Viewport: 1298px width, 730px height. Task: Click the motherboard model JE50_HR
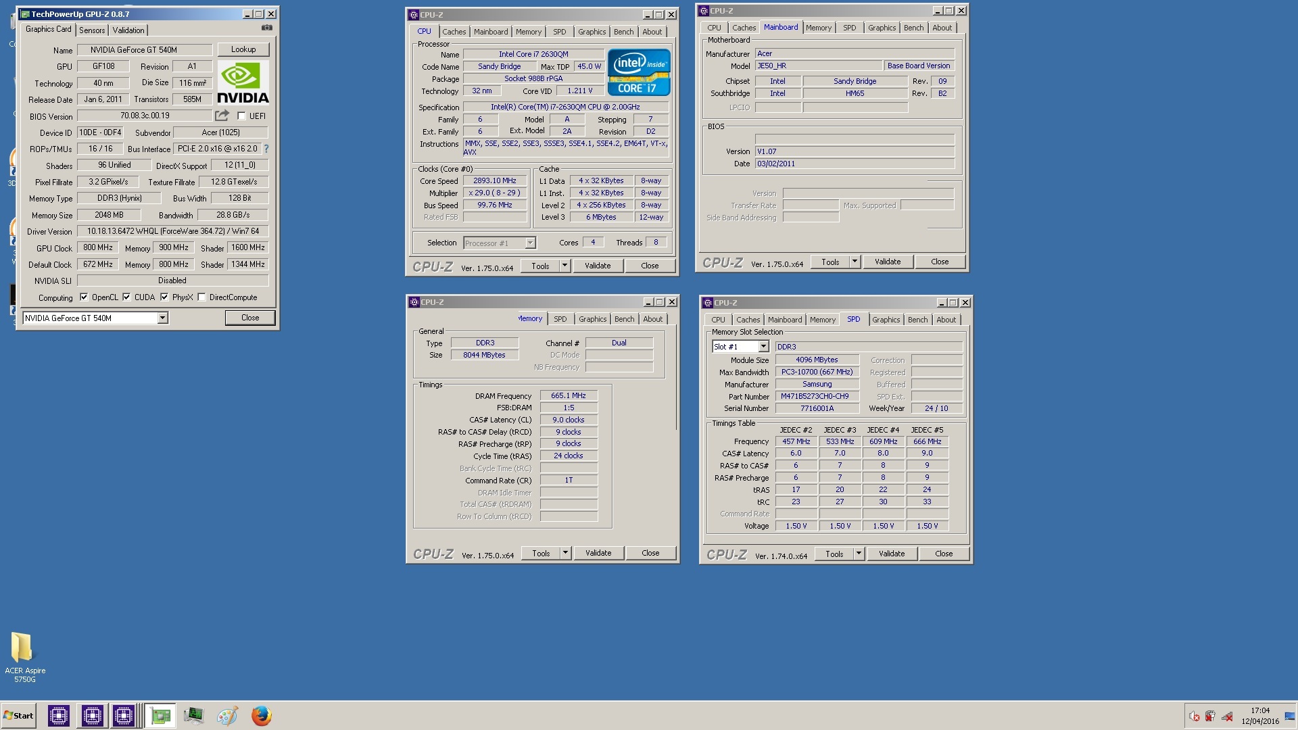818,66
